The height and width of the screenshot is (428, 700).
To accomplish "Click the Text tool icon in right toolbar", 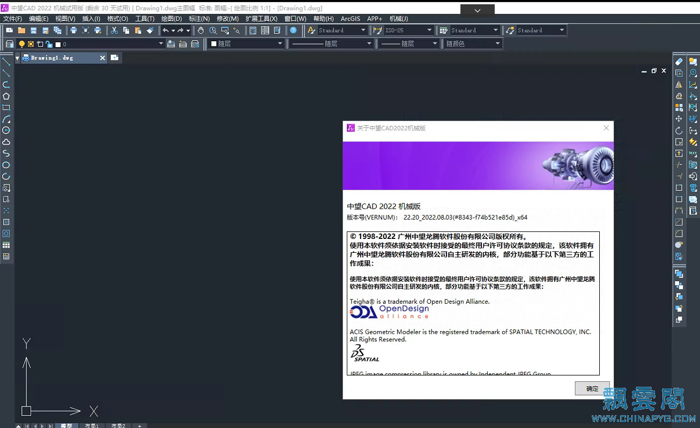I will [693, 154].
